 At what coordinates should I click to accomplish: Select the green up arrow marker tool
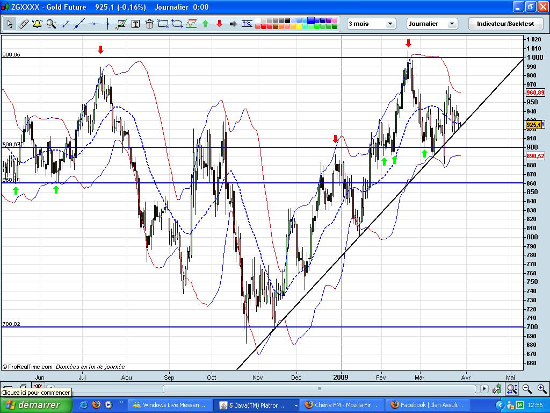[206, 24]
